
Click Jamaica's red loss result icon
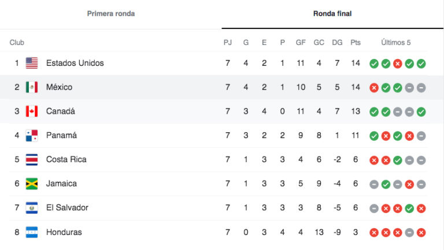[x=409, y=184]
